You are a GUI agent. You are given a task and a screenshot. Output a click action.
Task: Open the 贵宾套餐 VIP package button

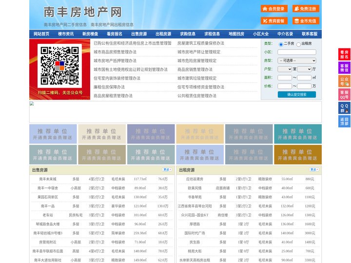pos(274,21)
